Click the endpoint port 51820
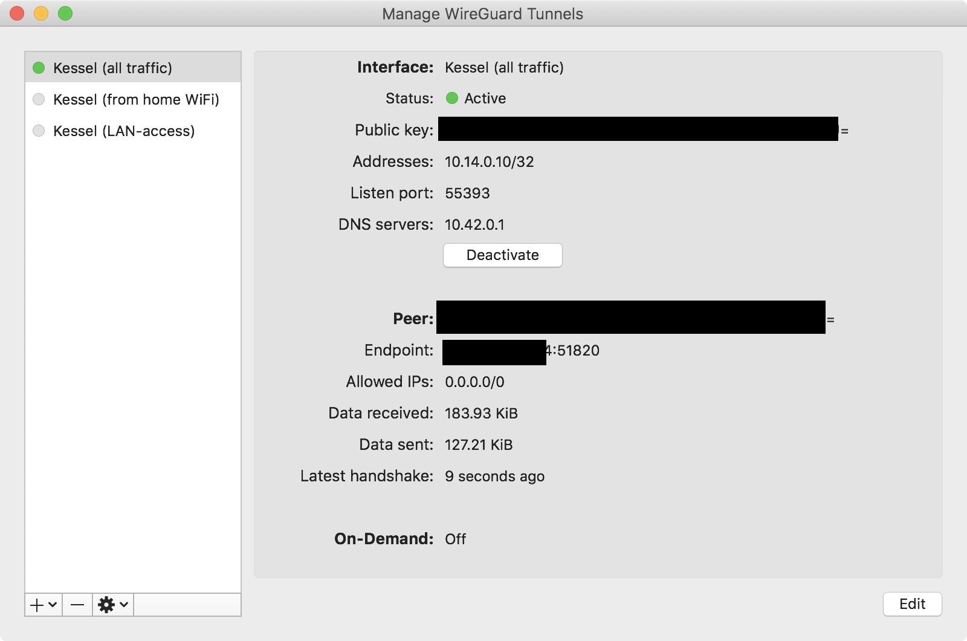The width and height of the screenshot is (967, 641). [578, 351]
